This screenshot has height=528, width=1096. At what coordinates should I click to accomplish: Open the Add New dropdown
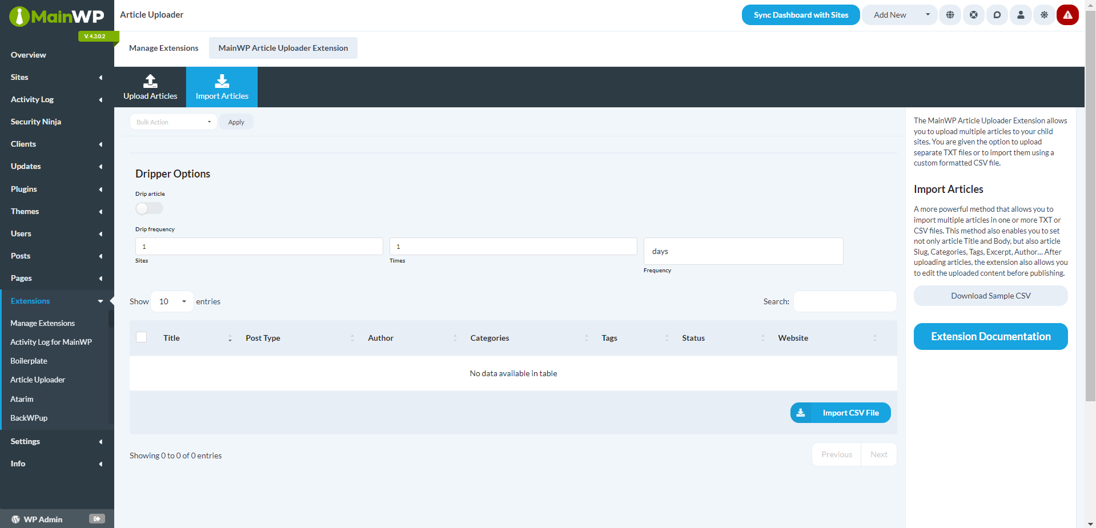pos(900,15)
